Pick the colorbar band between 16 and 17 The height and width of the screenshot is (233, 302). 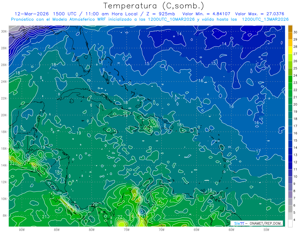290,130
